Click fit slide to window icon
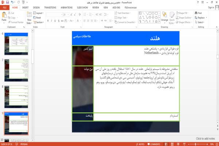 coord(217,144)
